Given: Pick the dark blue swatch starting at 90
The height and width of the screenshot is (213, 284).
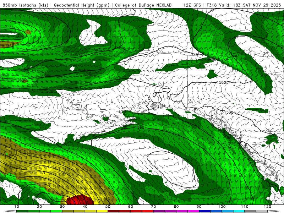Looking at the screenshot, I should 205,211.
